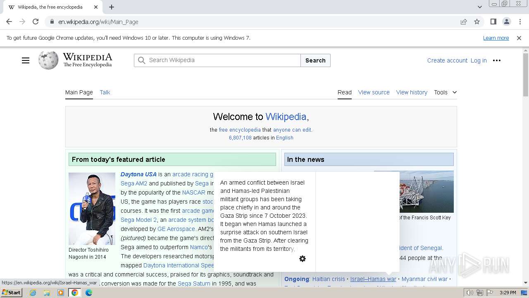Open the three-dots personal tools menu
Image resolution: width=529 pixels, height=298 pixels.
click(x=497, y=60)
